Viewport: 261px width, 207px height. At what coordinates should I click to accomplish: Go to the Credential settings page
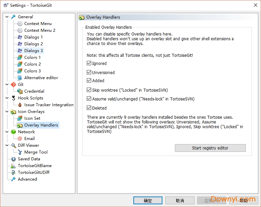[x=34, y=91]
